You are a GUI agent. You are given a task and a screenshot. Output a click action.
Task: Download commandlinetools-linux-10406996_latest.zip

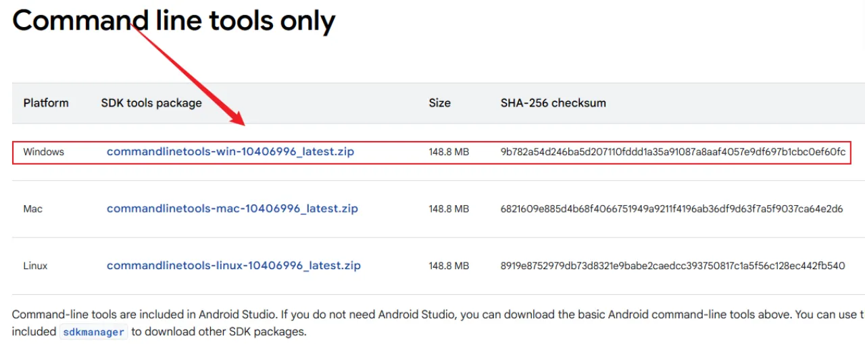233,266
